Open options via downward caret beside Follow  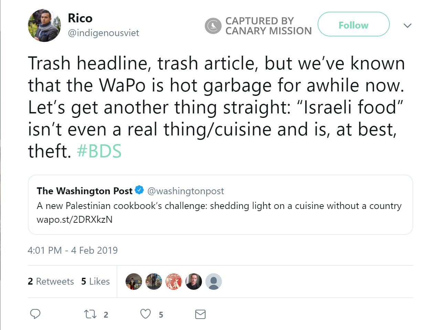point(407,25)
